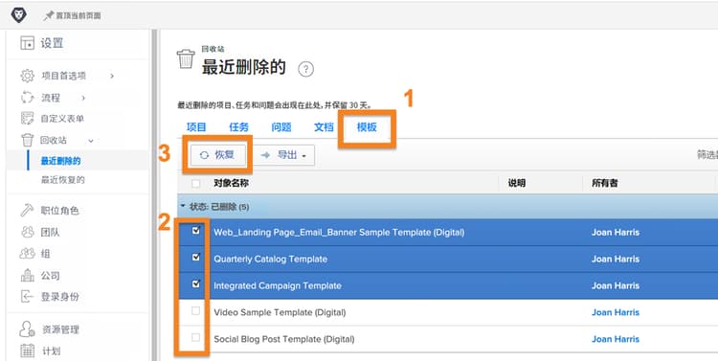Uncheck Integrated Campaign Template checkbox
This screenshot has width=718, height=361.
pyautogui.click(x=195, y=284)
